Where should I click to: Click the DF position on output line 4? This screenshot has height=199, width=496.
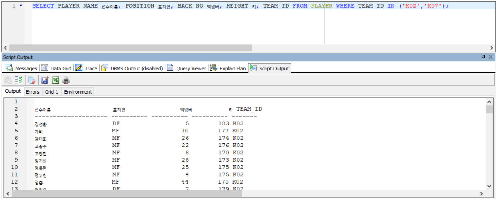[116, 123]
